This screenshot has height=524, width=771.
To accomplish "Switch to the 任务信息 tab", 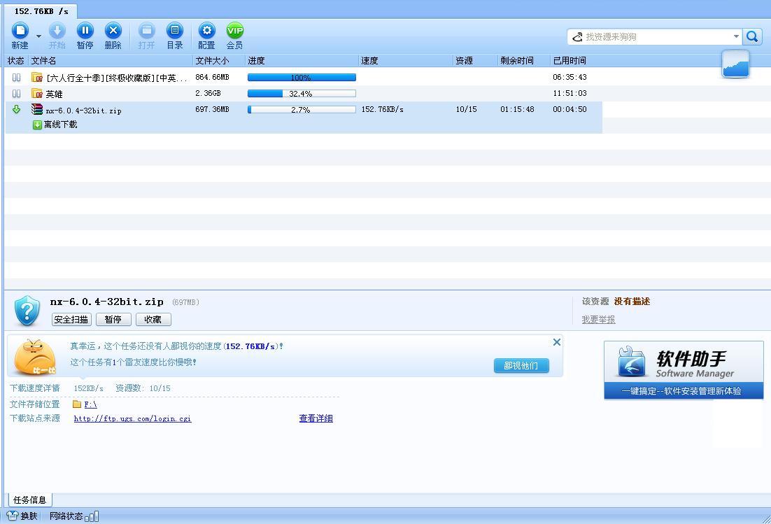I will [29, 500].
